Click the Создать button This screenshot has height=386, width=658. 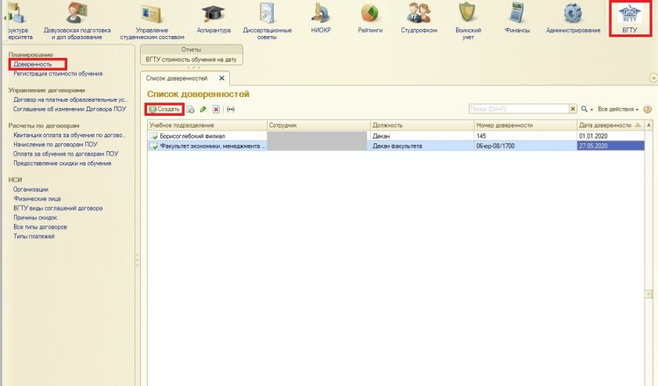click(164, 109)
